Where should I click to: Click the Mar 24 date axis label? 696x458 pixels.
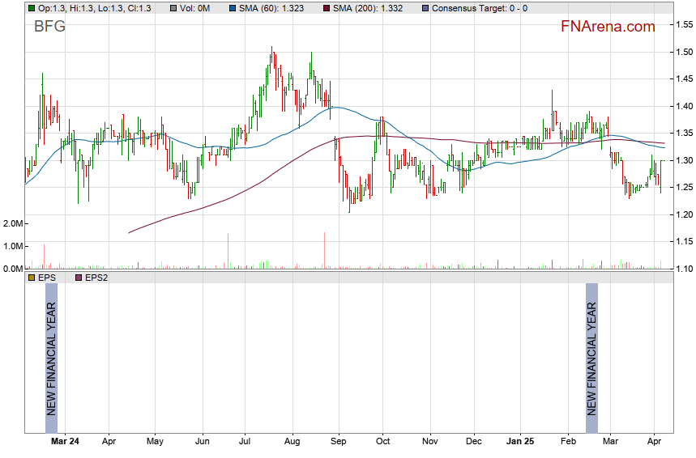pyautogui.click(x=65, y=442)
